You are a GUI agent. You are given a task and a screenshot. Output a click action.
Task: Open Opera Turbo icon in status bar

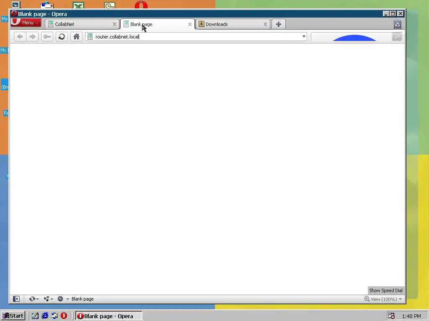click(60, 299)
